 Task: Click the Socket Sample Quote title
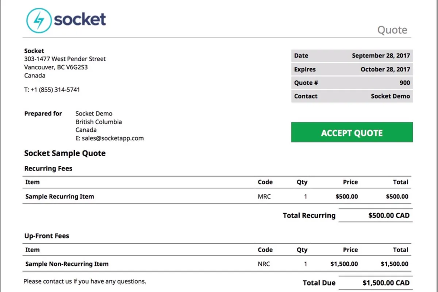click(x=65, y=153)
